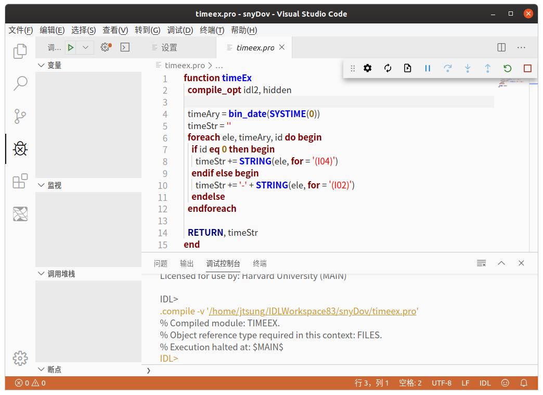Viewport: 543px width, 395px height.
Task: Click the run file icon in debug toolbar
Action: tap(408, 68)
